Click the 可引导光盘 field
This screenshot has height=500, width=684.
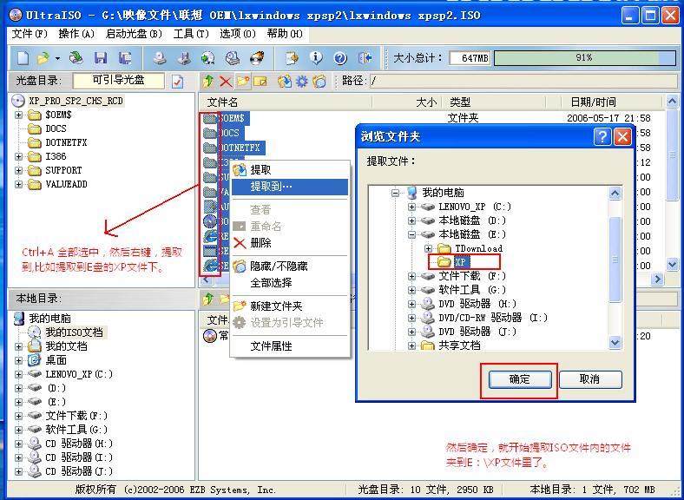click(x=118, y=81)
